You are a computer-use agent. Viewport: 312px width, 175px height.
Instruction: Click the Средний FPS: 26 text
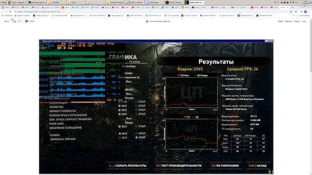point(243,69)
